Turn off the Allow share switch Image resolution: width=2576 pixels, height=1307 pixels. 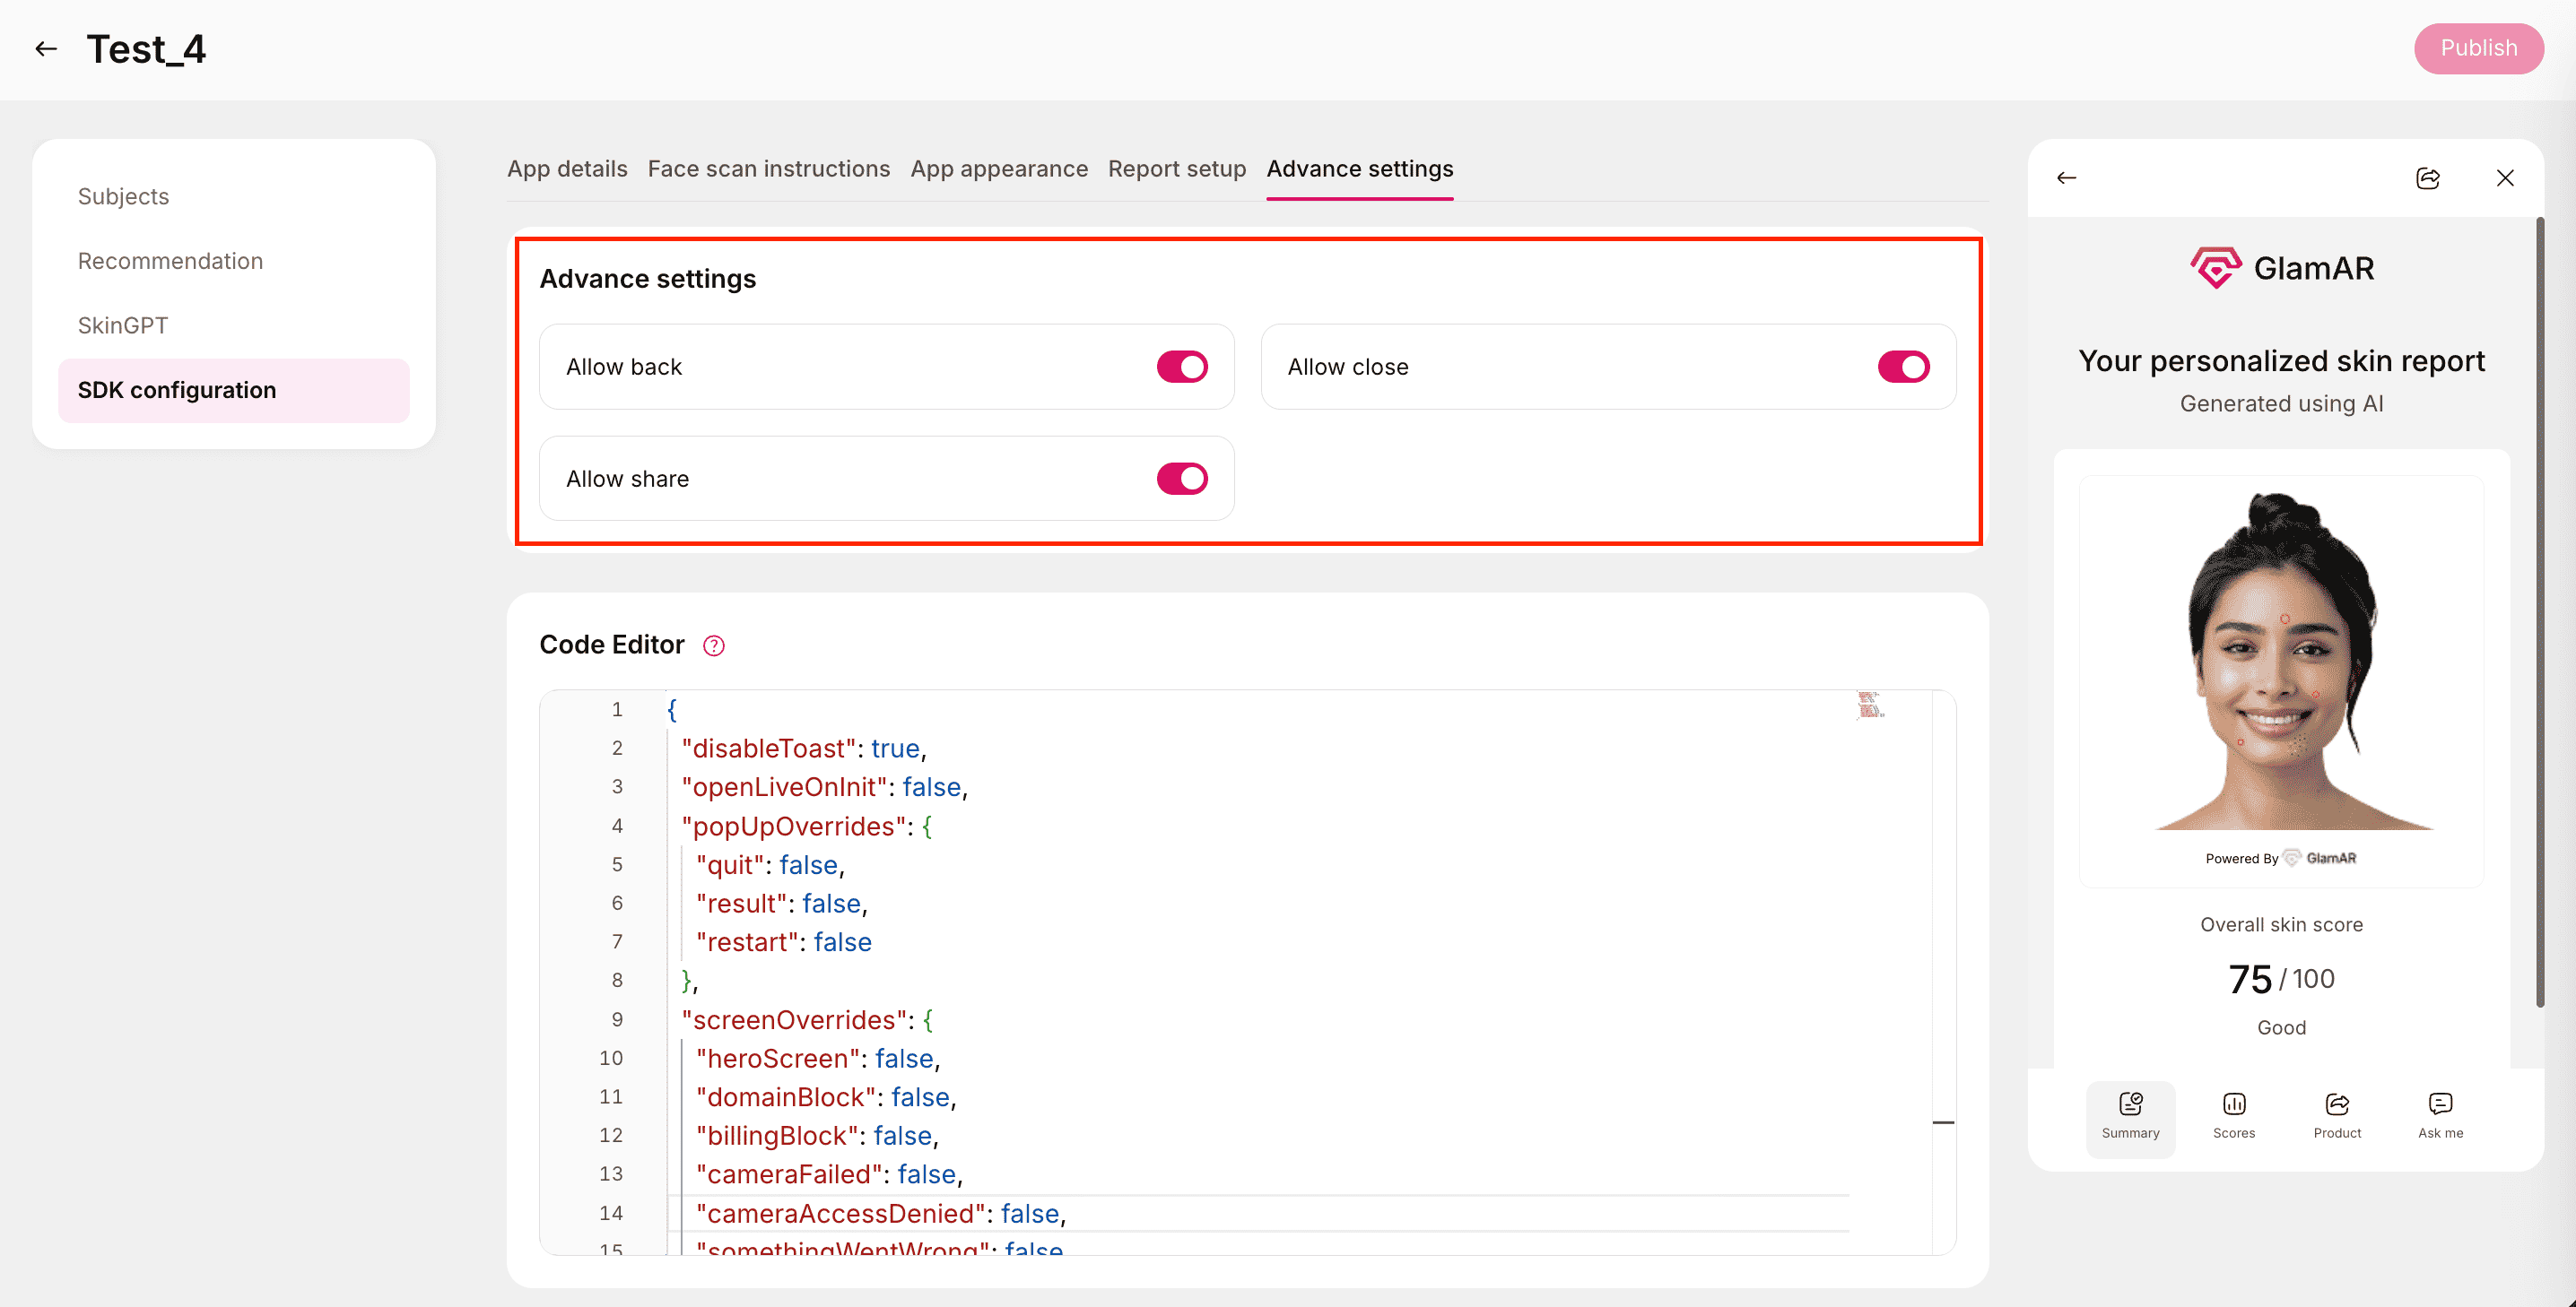click(x=1182, y=479)
